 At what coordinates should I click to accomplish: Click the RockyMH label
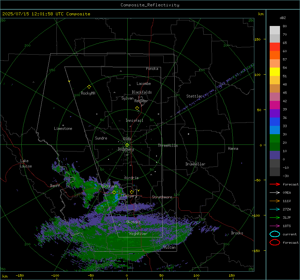[x=88, y=93]
